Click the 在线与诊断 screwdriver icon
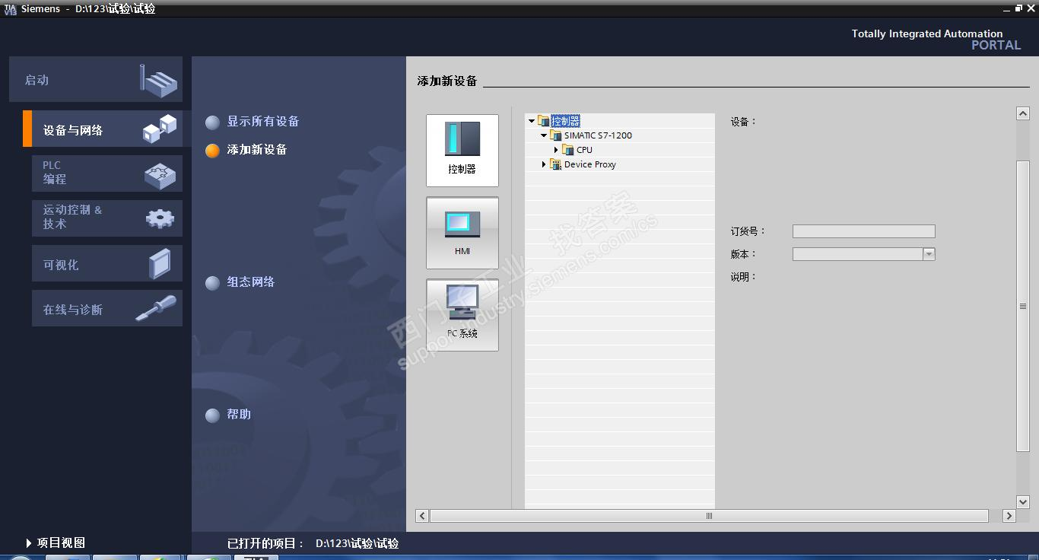1039x560 pixels. click(x=156, y=308)
